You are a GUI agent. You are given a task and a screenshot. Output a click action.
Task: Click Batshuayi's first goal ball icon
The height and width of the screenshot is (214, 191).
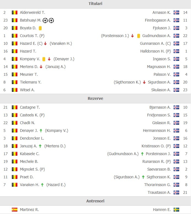[x=45, y=20]
